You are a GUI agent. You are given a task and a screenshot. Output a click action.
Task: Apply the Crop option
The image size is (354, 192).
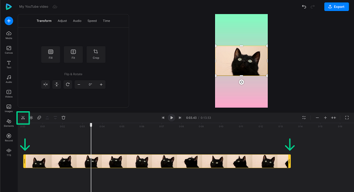pos(96,54)
